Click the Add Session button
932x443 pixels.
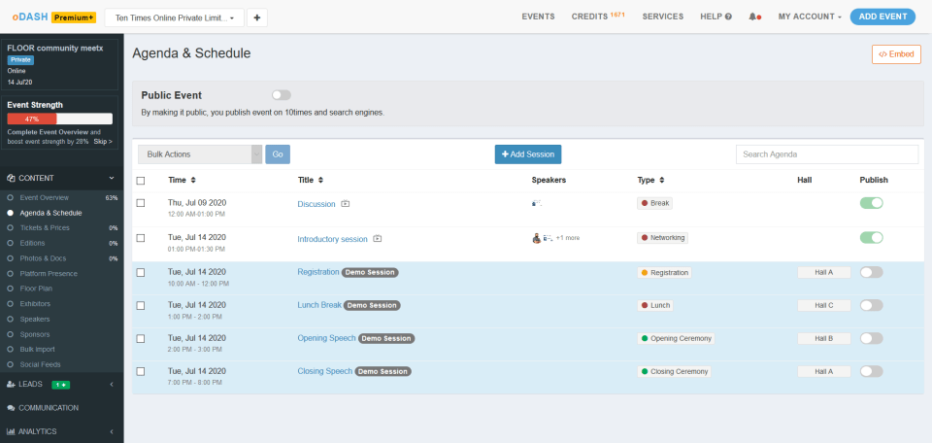[x=527, y=153]
